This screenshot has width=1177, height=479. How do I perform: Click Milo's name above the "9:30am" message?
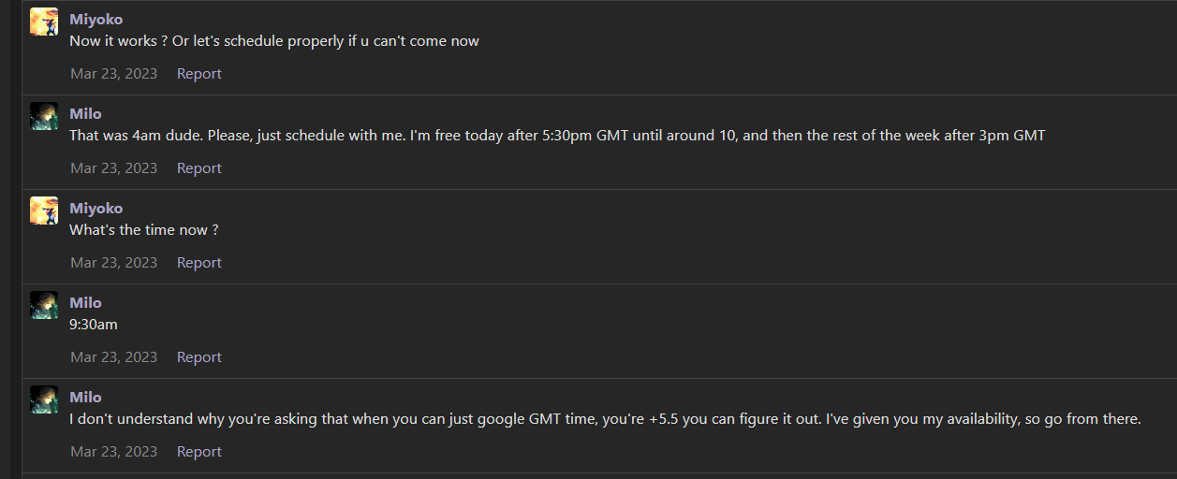(x=86, y=303)
